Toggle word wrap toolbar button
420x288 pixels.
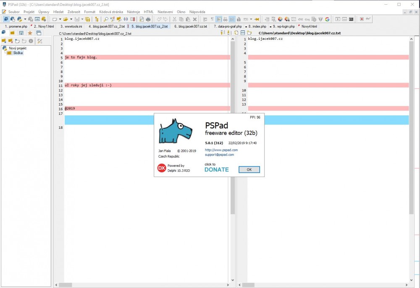coord(205,19)
